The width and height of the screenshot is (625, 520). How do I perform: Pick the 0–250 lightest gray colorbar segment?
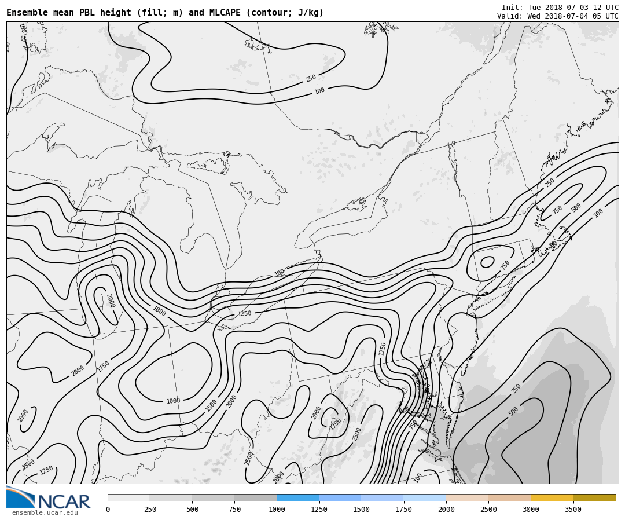click(128, 497)
